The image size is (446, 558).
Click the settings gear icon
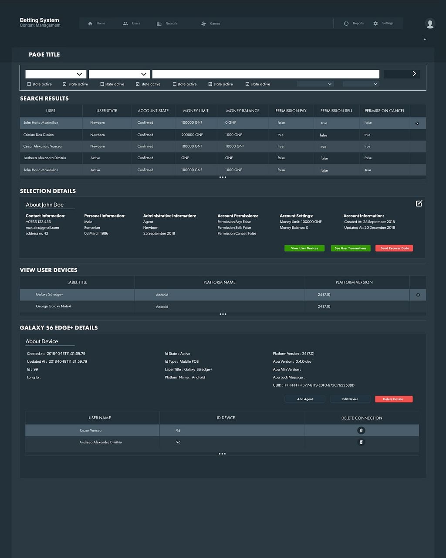[x=375, y=24]
